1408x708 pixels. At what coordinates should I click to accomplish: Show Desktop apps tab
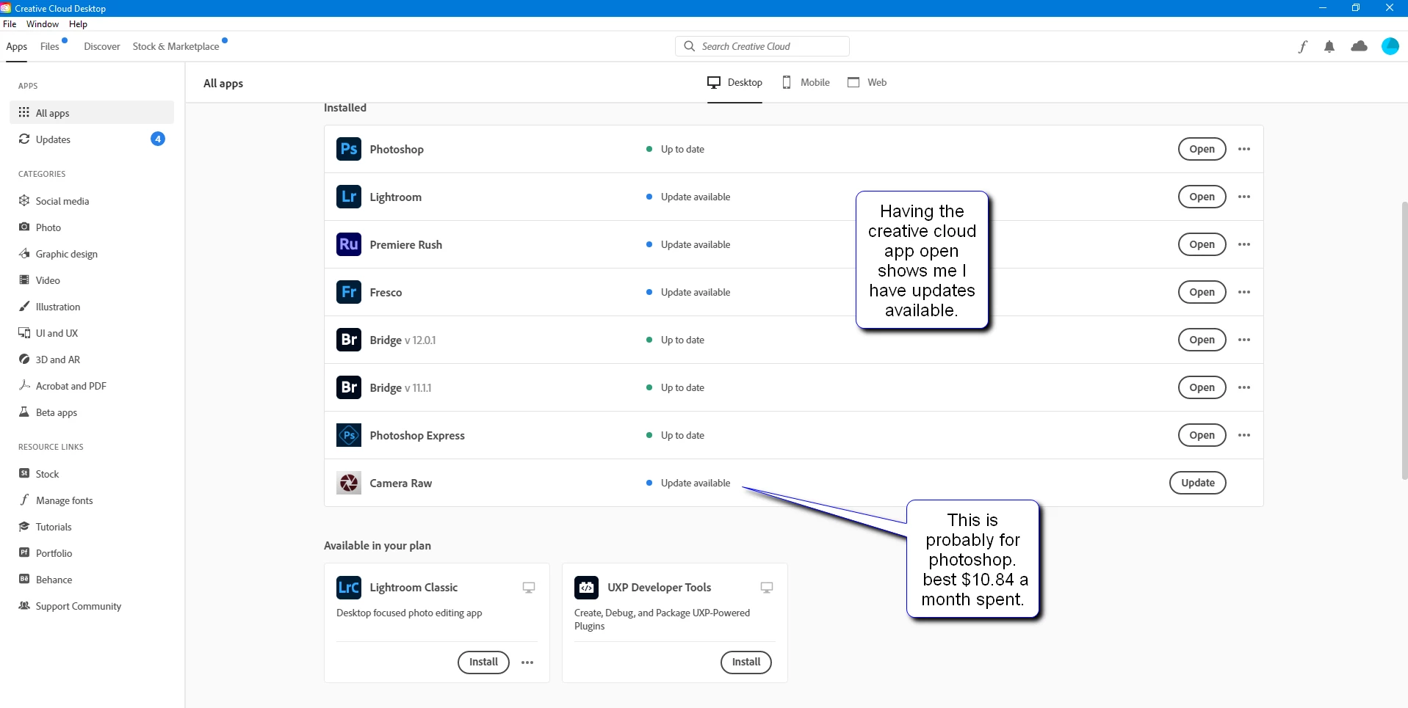(x=735, y=82)
